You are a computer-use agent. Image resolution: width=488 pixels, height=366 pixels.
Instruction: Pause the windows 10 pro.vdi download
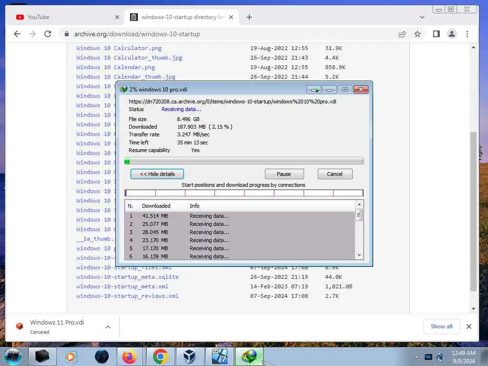pos(284,174)
